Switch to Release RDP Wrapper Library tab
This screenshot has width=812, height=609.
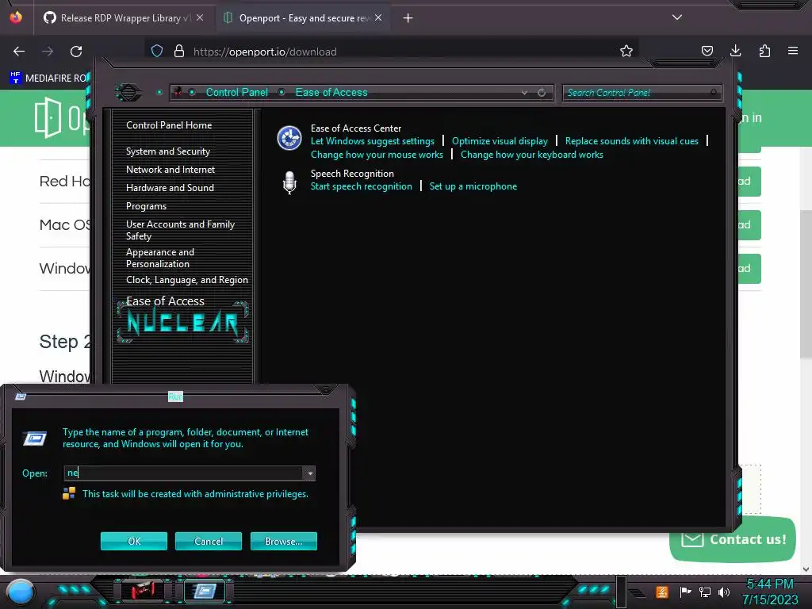[x=123, y=18]
